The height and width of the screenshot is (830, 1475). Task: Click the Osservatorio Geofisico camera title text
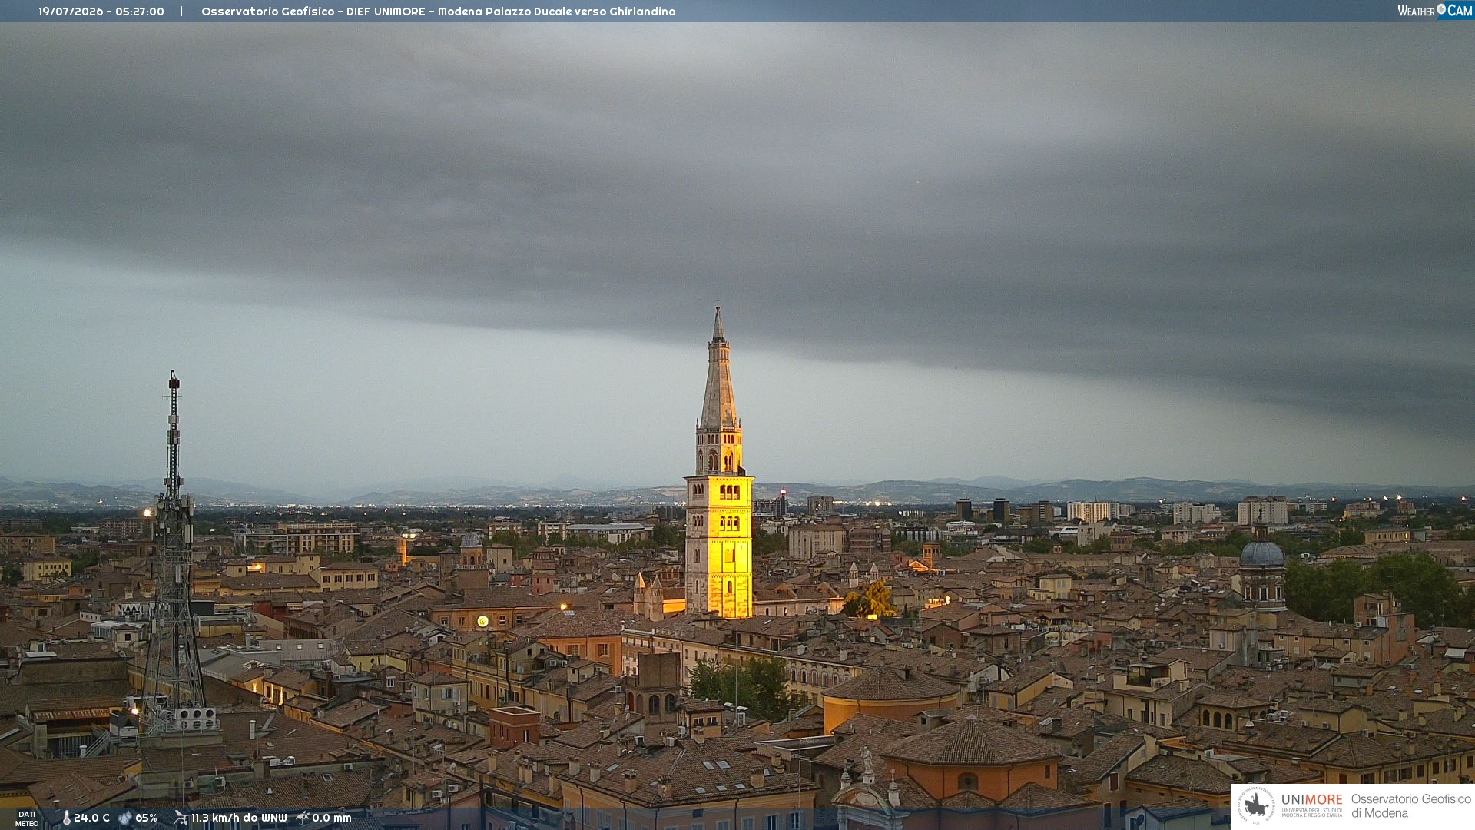[439, 12]
